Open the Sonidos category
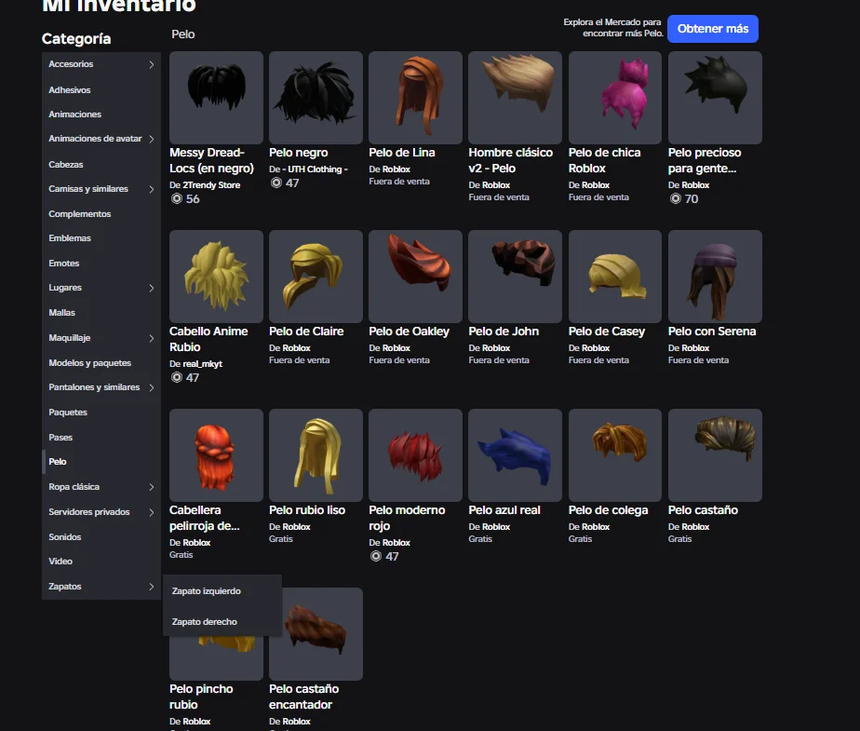 pyautogui.click(x=65, y=537)
